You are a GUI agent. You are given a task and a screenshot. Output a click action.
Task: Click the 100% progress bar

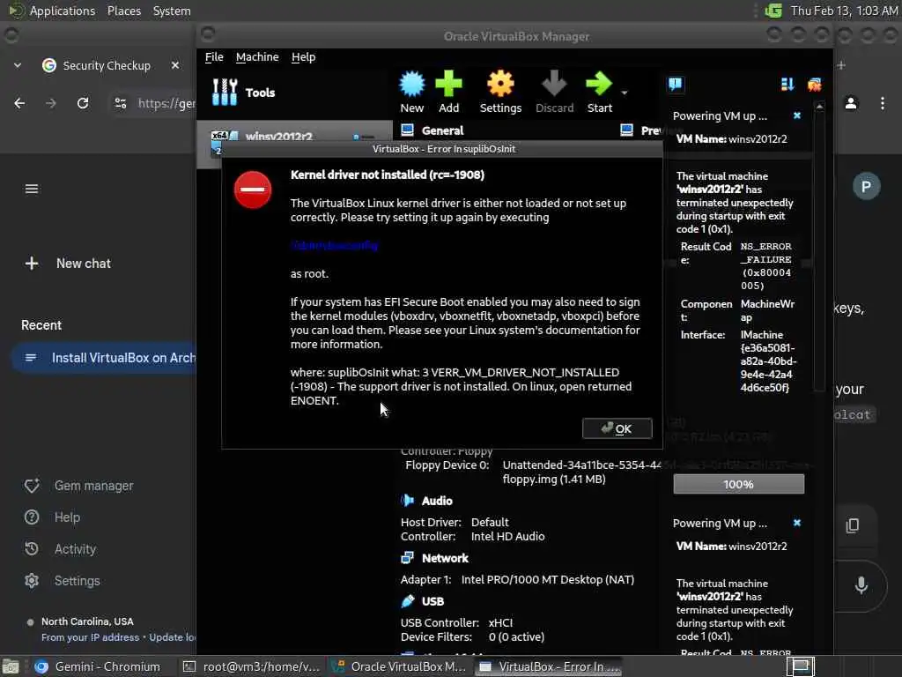point(739,484)
